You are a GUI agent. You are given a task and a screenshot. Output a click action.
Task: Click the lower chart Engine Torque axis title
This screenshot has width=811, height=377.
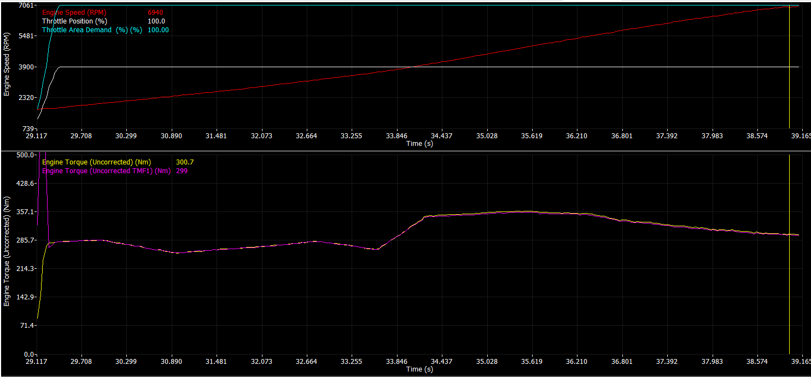click(7, 255)
